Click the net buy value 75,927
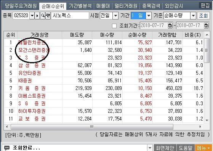This screenshot has height=151, width=213. [x=145, y=43]
